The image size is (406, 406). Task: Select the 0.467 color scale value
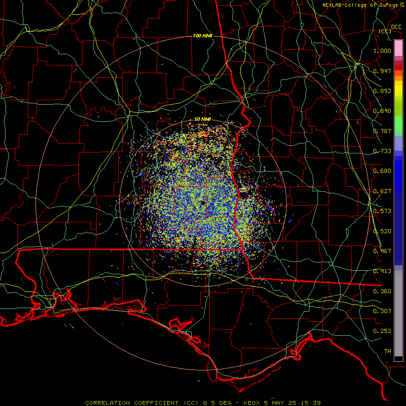point(382,251)
